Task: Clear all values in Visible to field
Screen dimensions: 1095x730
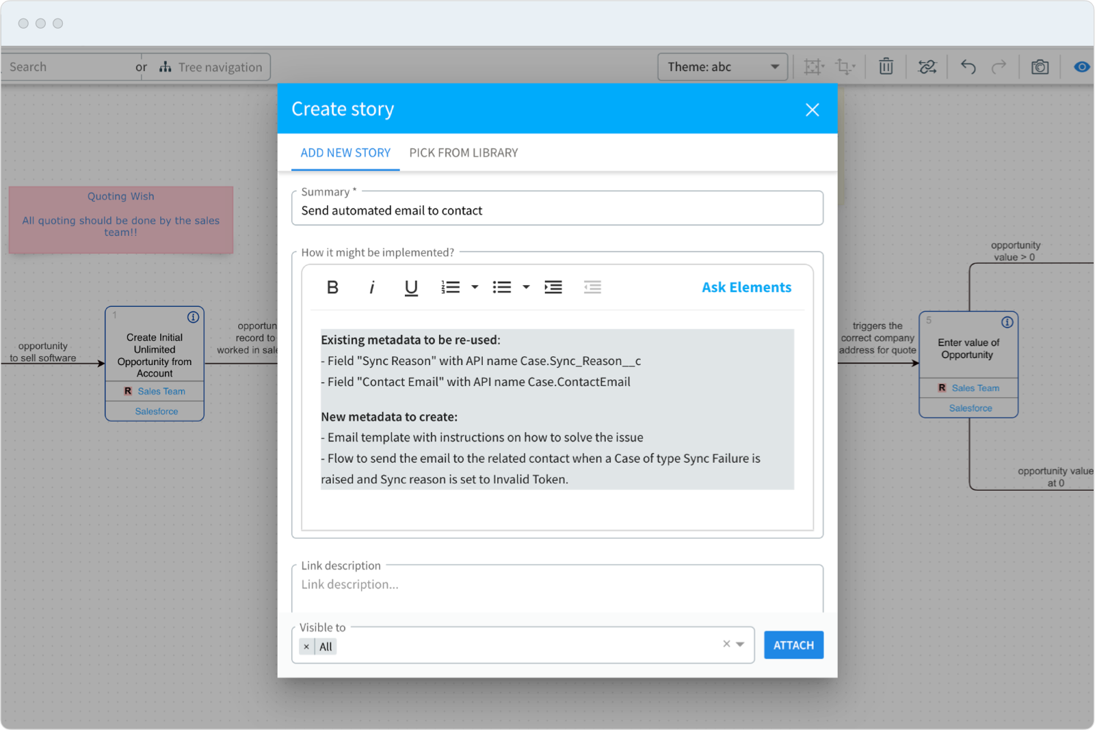Action: coord(726,644)
